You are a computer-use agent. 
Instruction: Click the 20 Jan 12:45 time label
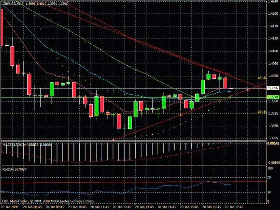[x=122, y=207]
